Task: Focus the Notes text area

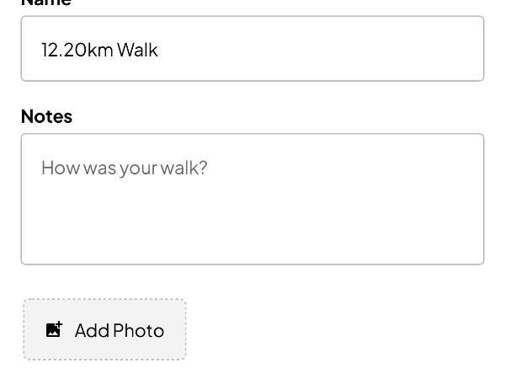Action: [252, 199]
